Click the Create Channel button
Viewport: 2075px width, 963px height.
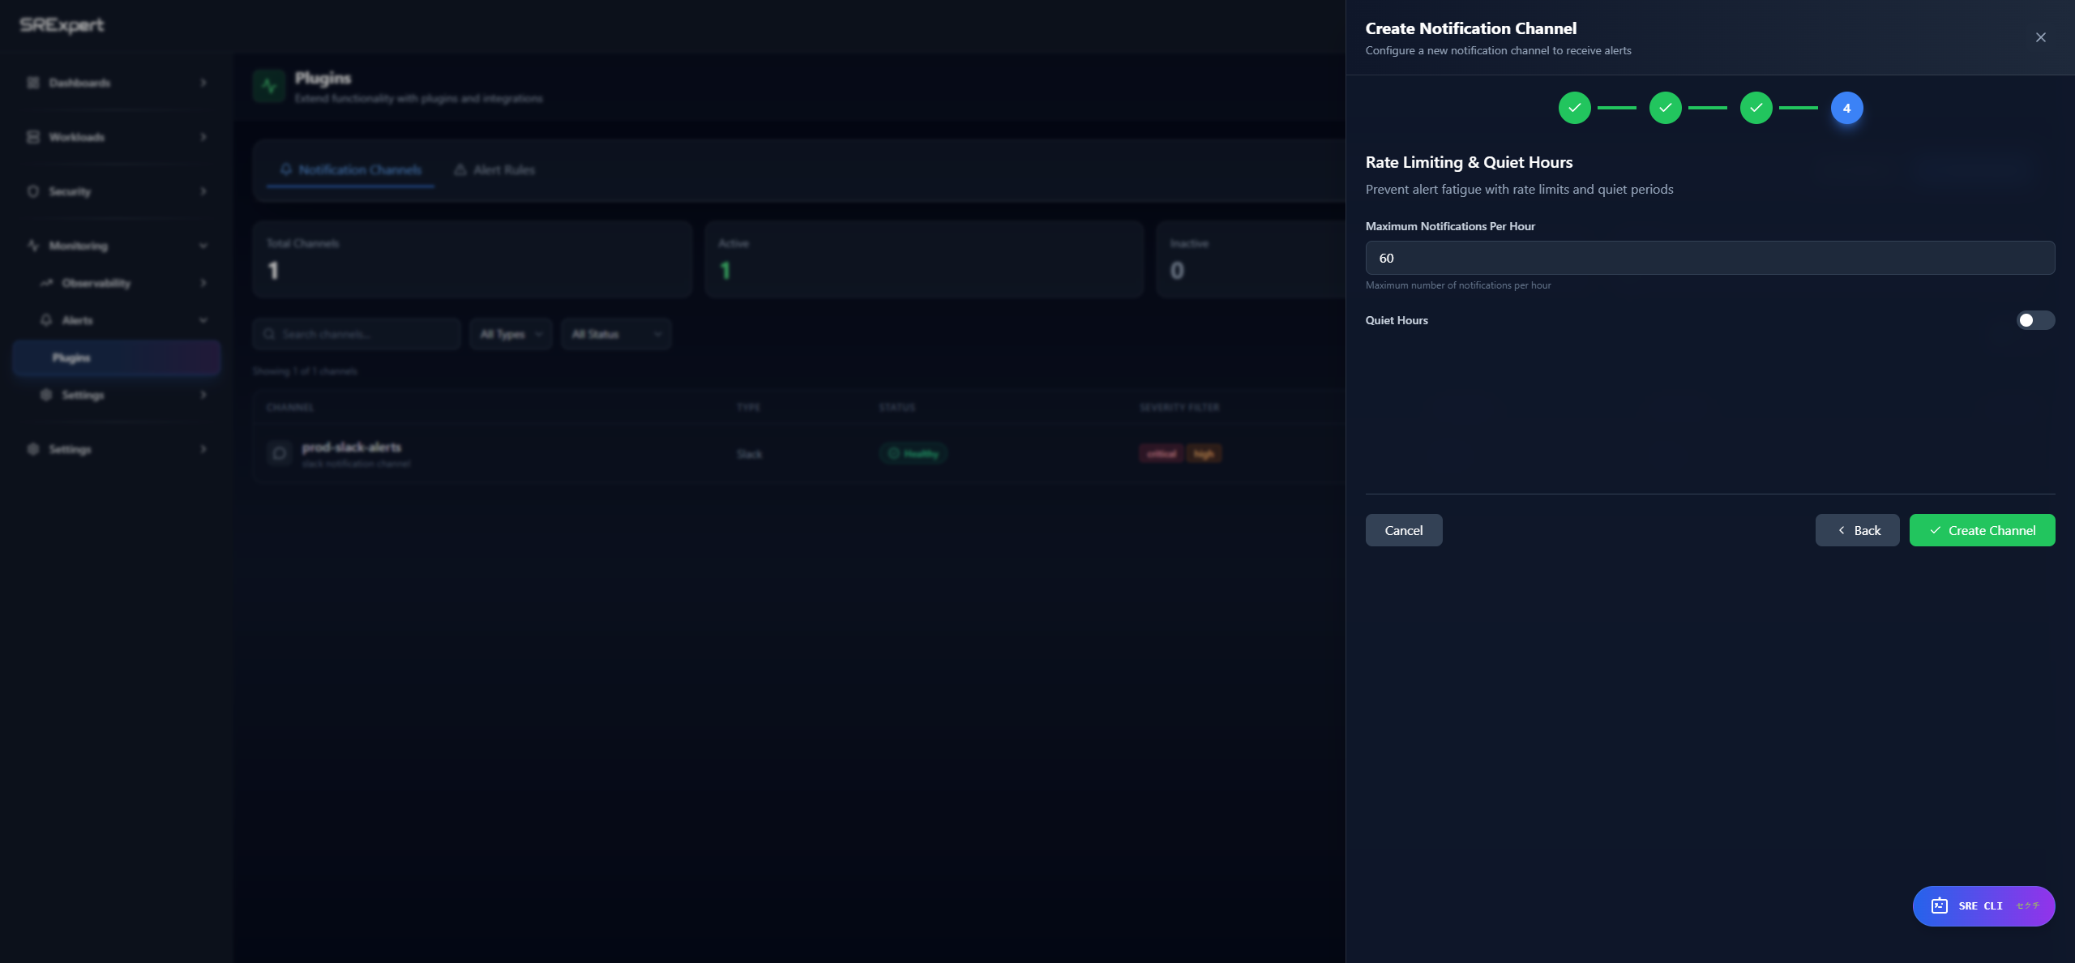coord(1982,529)
